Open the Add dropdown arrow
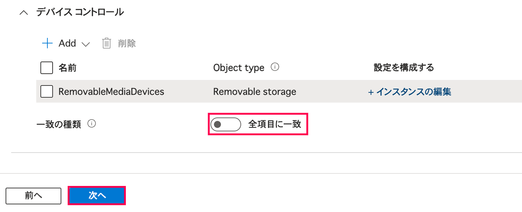This screenshot has height=212, width=522. point(86,44)
